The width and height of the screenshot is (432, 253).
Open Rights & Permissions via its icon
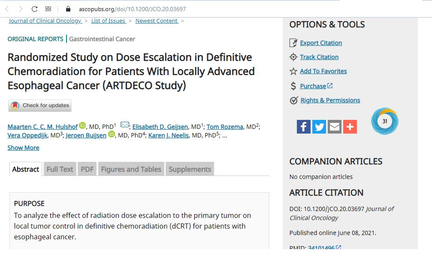coord(293,100)
